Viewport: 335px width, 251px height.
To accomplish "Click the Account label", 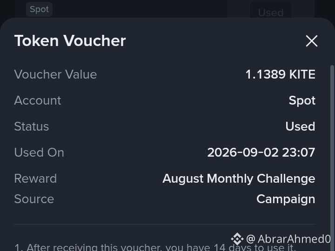I will pyautogui.click(x=38, y=100).
